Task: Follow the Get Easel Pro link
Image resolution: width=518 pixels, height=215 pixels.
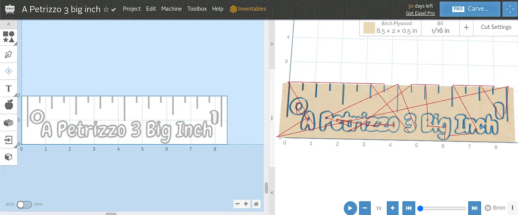Action: click(420, 13)
